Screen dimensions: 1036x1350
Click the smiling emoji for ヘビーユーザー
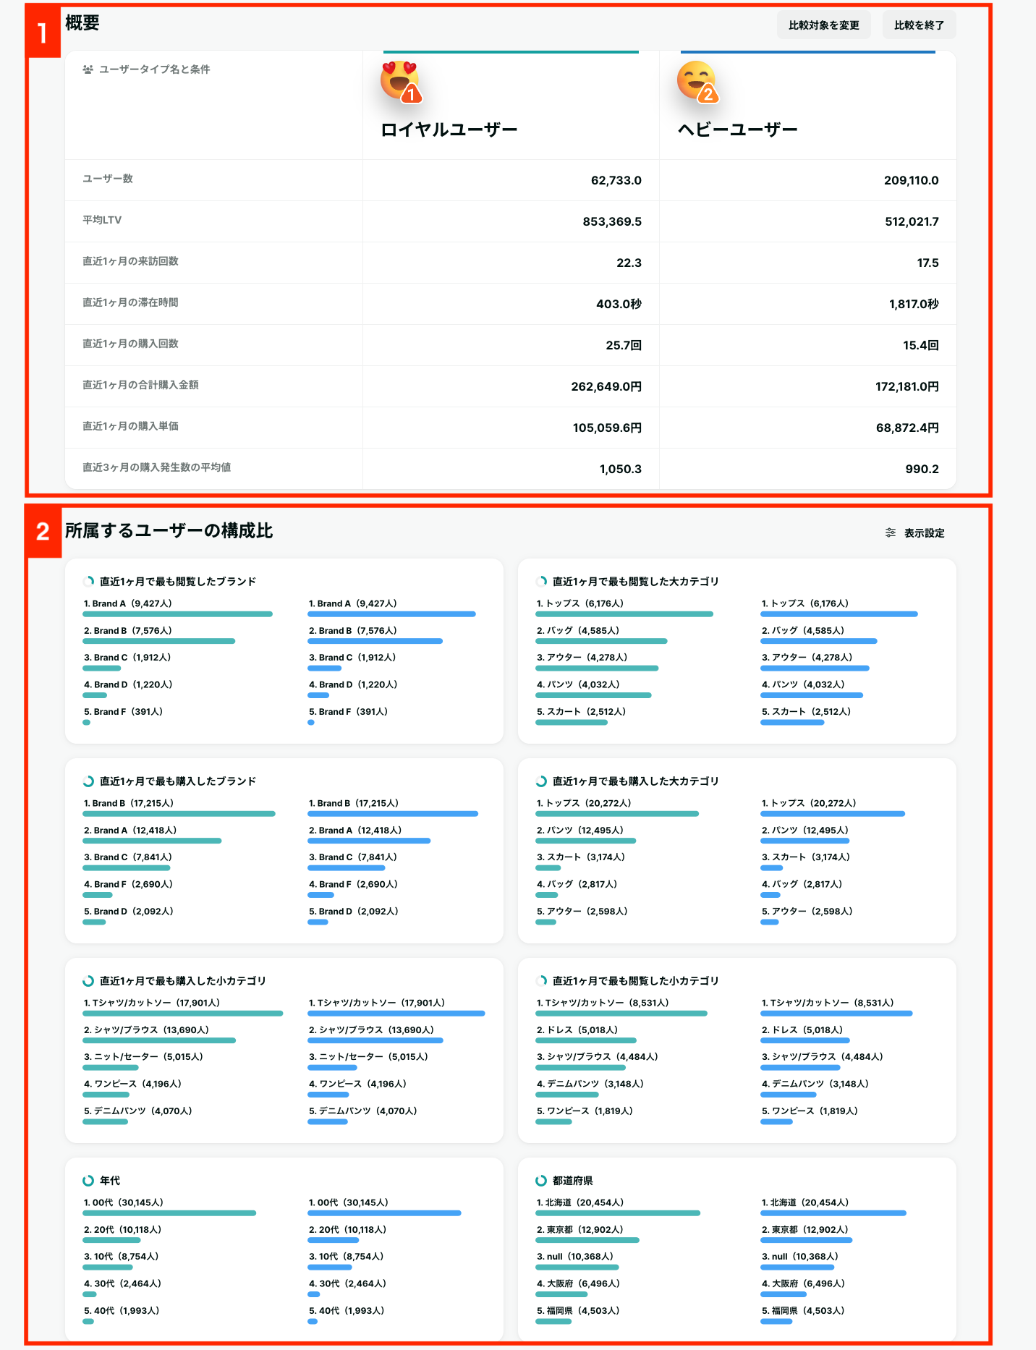point(697,80)
